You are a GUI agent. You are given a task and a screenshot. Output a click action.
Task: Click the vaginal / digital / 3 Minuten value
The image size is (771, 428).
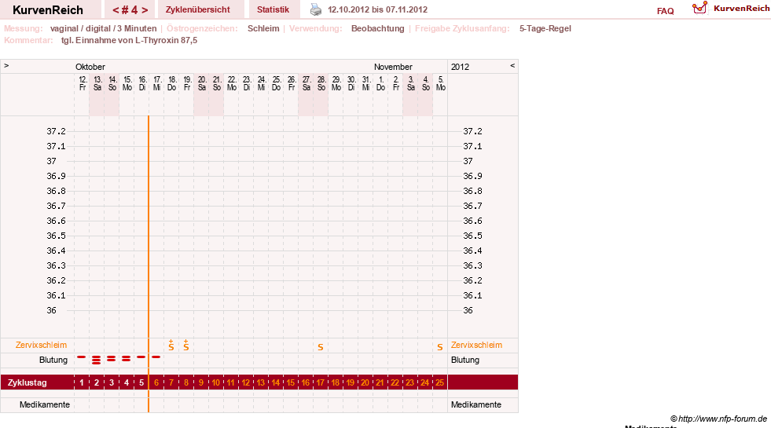coord(103,28)
